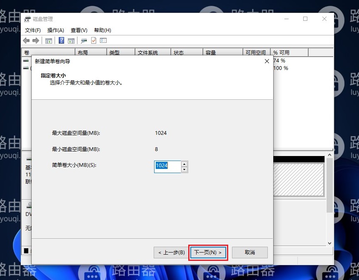Click the 最大磁盘空间量 value 1024
Screen dimensions: 359x280
[x=161, y=133]
